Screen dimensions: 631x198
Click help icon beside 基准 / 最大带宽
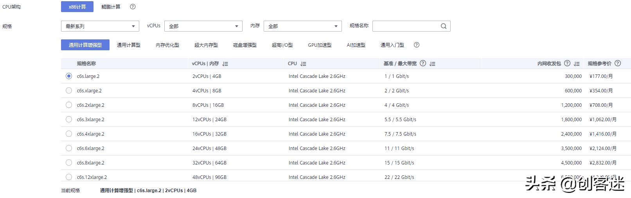(x=423, y=63)
